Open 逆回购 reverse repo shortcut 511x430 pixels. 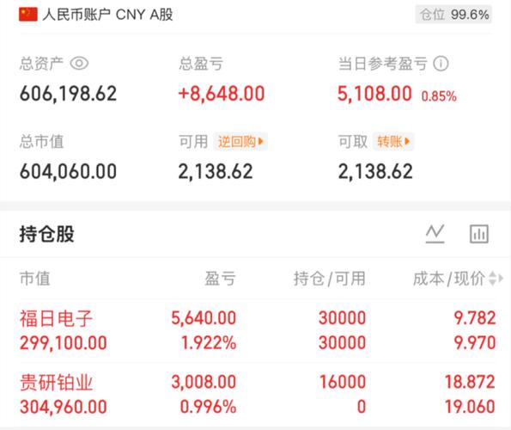tap(240, 141)
